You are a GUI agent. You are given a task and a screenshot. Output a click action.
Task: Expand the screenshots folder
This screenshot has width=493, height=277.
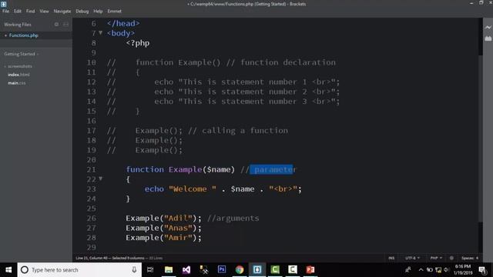(x=18, y=66)
